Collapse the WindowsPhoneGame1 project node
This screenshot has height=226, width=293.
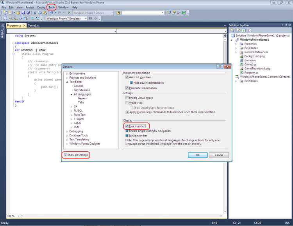(232, 40)
